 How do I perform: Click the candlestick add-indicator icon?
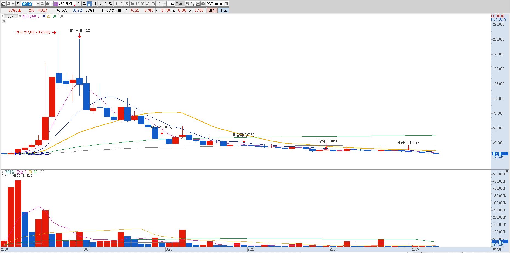click(x=187, y=4)
